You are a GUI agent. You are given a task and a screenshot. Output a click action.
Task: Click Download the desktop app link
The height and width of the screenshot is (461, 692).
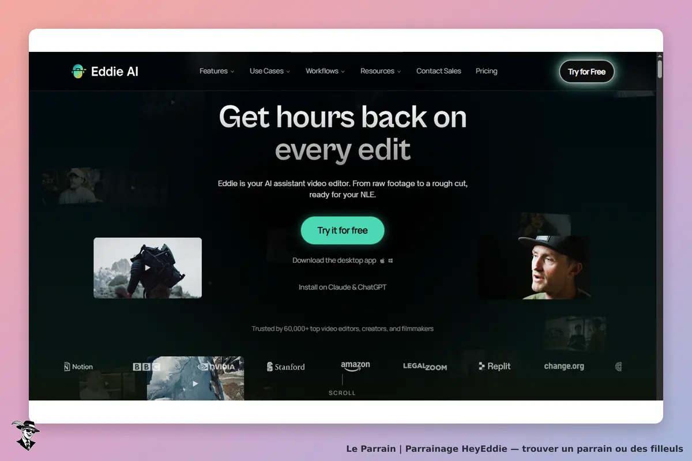[x=334, y=260]
